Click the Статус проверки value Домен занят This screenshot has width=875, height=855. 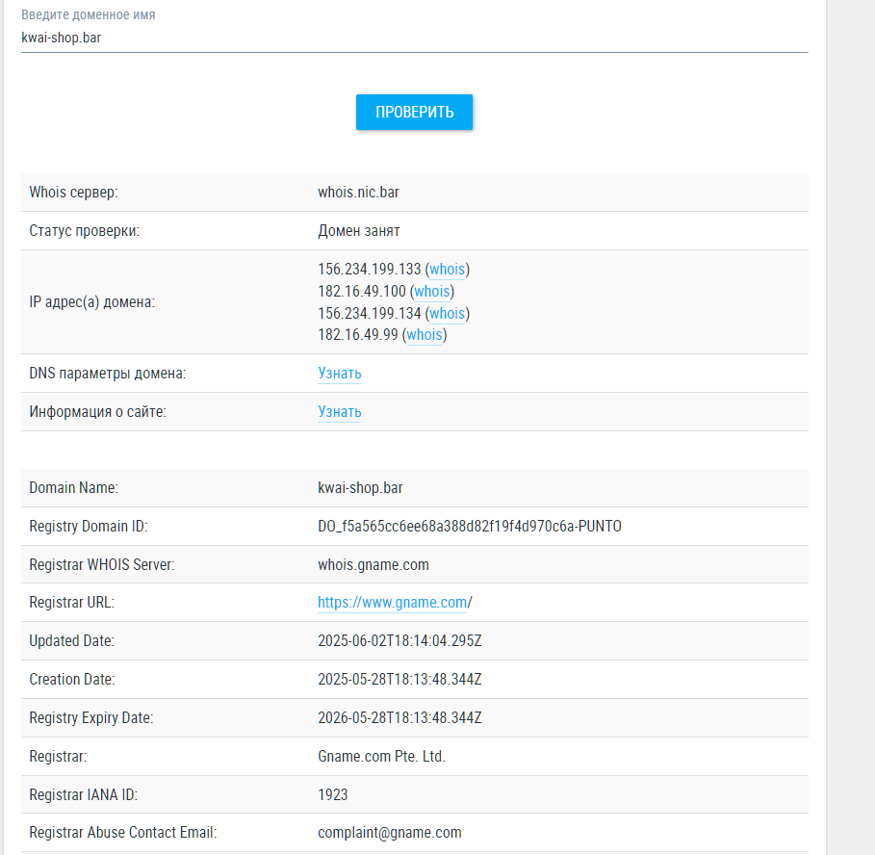tap(360, 230)
